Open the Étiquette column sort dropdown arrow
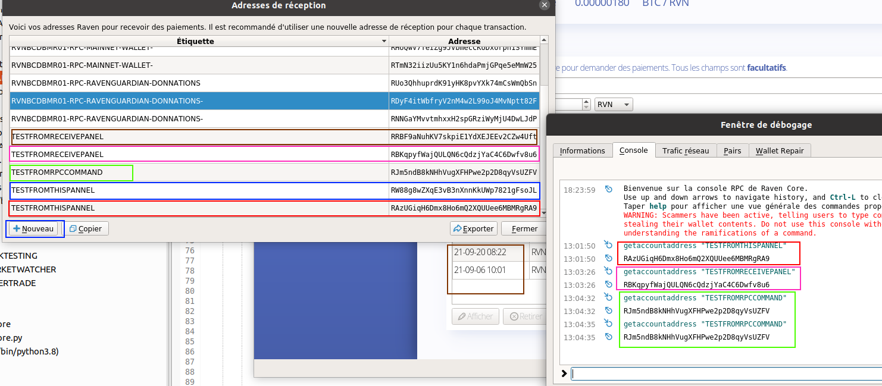The height and width of the screenshot is (386, 882). (x=384, y=41)
